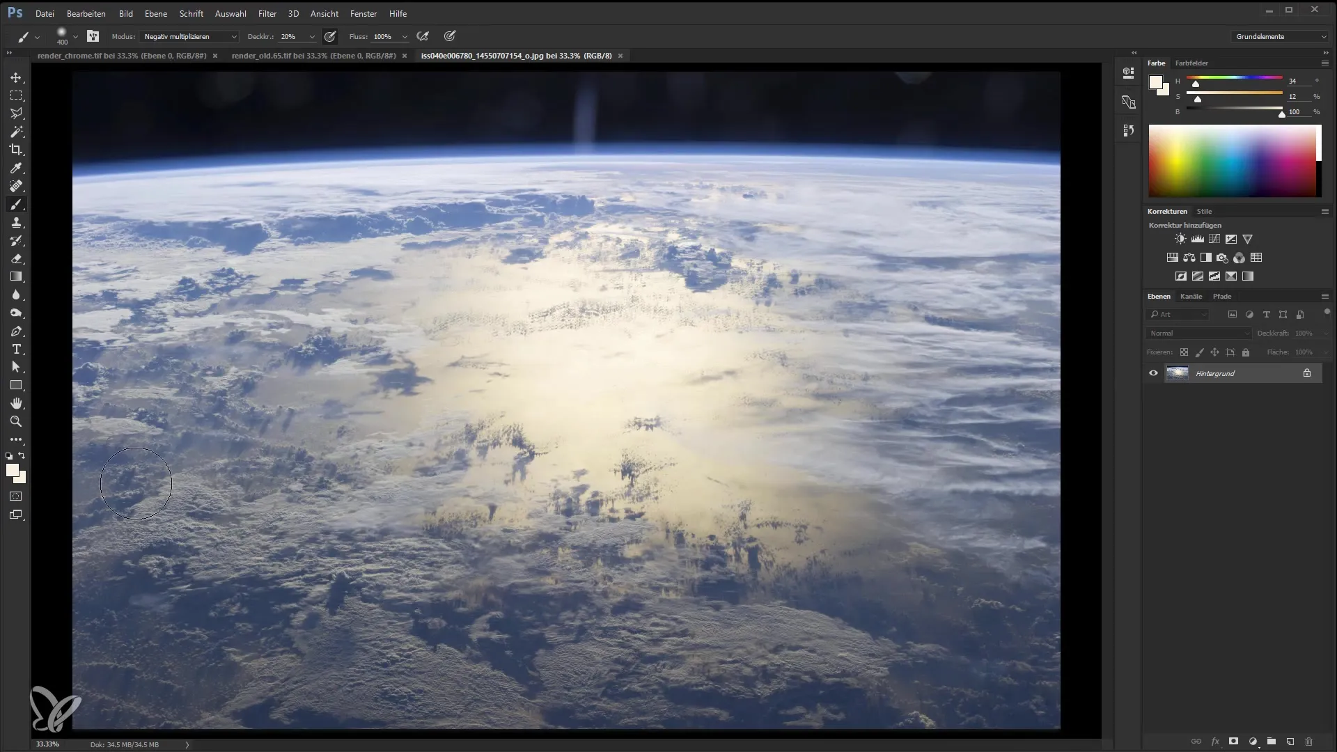This screenshot has height=752, width=1337.
Task: Swap foreground and background colors
Action: 22,455
